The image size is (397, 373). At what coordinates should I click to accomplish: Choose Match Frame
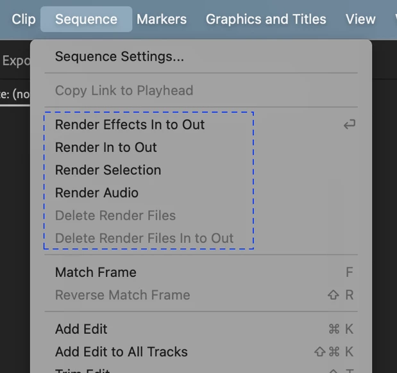click(201, 272)
